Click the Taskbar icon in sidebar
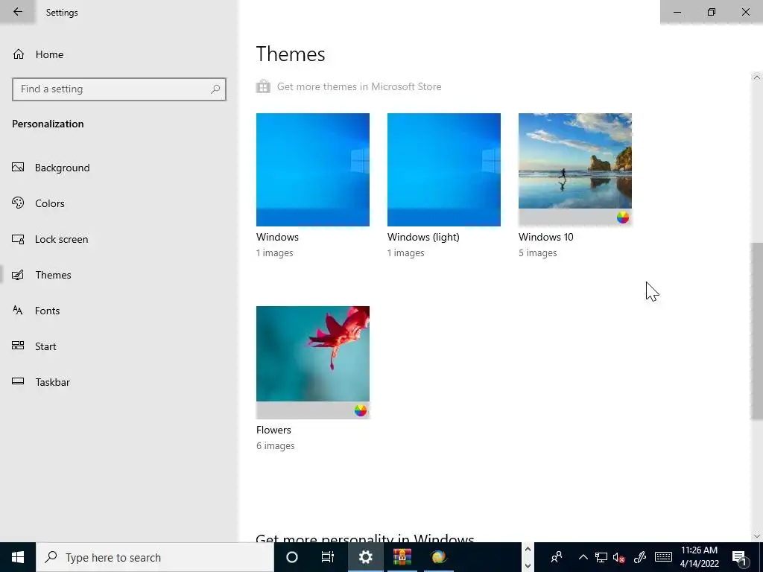The width and height of the screenshot is (763, 572). [x=18, y=381]
